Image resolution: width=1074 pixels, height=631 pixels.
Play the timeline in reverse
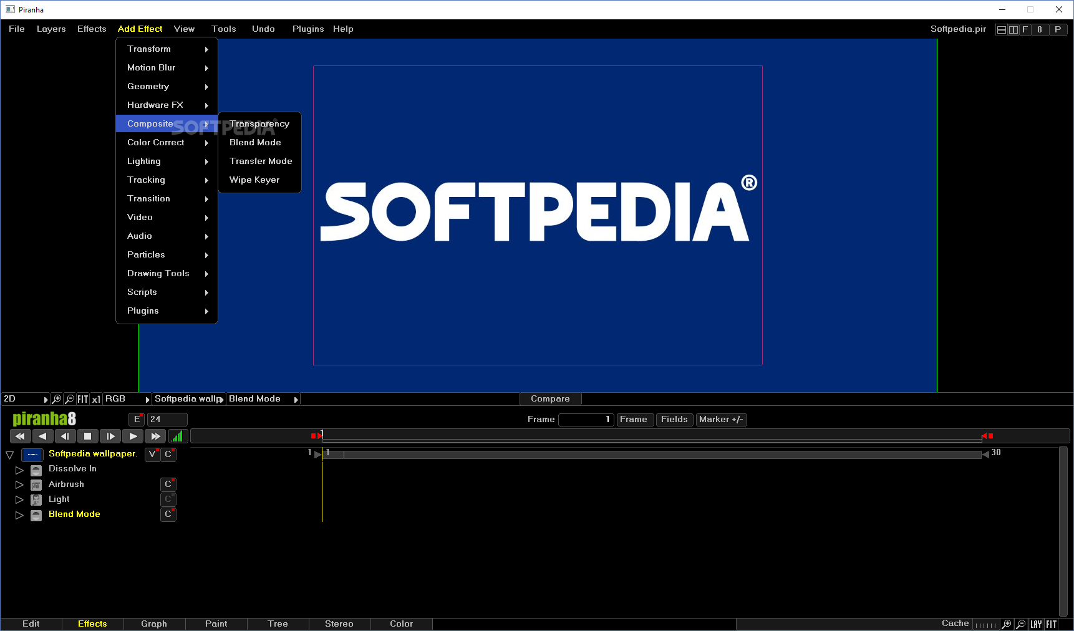click(x=42, y=436)
